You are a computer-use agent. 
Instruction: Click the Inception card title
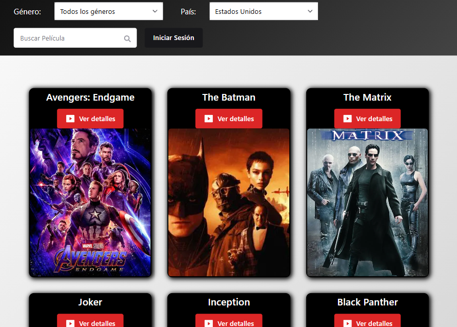point(229,302)
